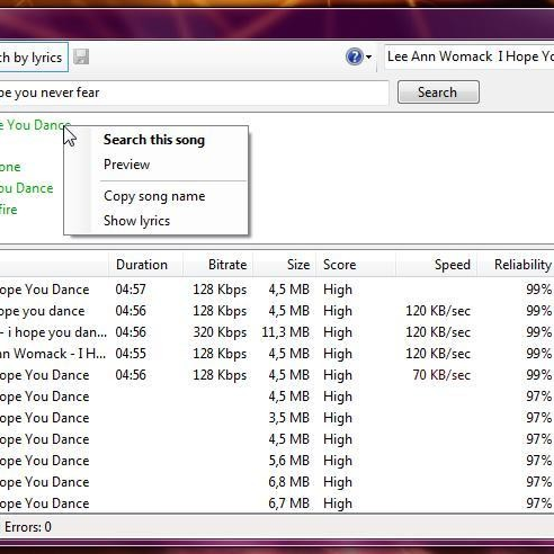This screenshot has width=554, height=554.
Task: Click the save floppy disk icon
Action: pos(81,57)
